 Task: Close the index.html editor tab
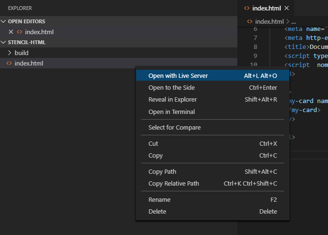coord(287,8)
